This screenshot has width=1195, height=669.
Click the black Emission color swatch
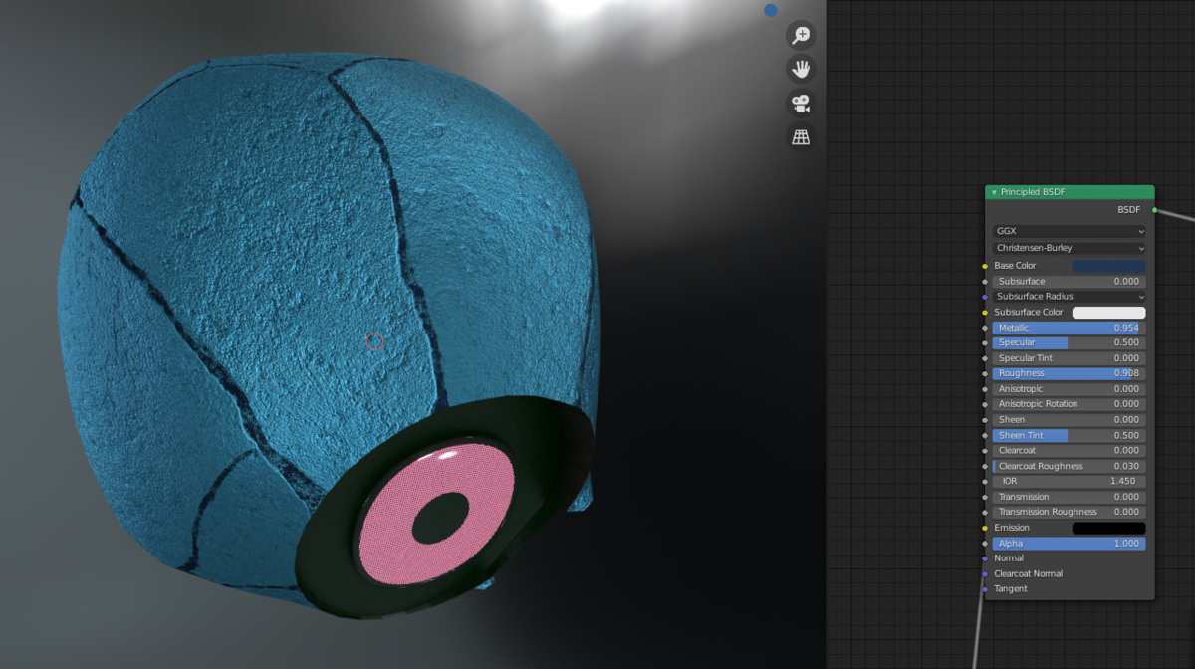tap(1108, 528)
